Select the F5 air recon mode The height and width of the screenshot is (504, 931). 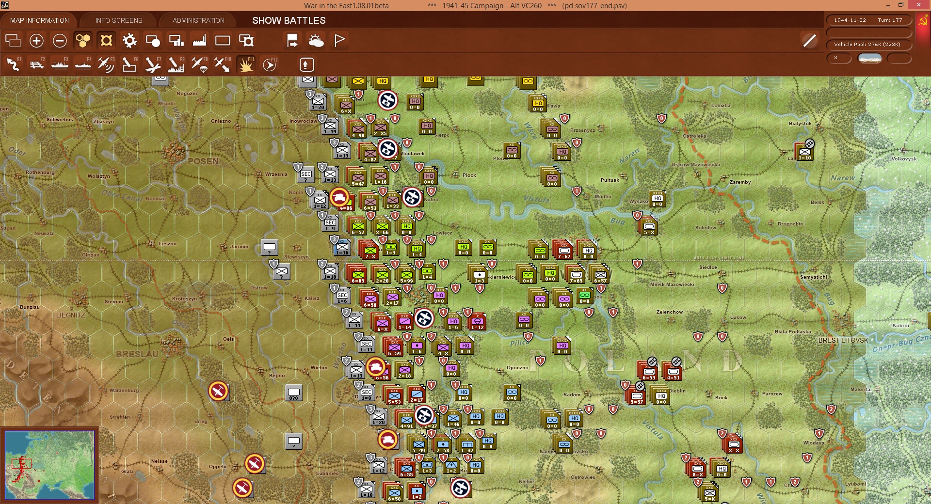[106, 64]
